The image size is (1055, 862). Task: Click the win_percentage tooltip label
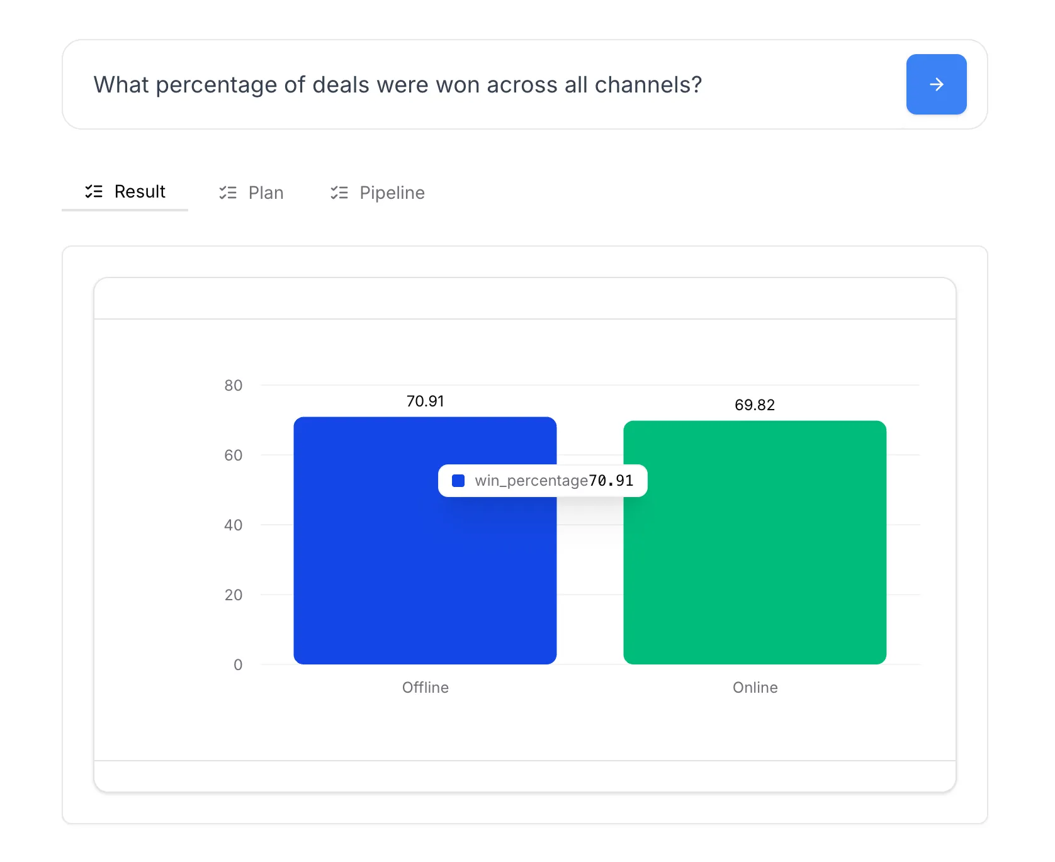(x=531, y=481)
